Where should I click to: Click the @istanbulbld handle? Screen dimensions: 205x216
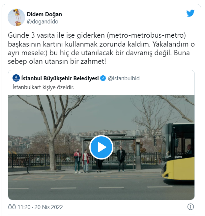[124, 78]
